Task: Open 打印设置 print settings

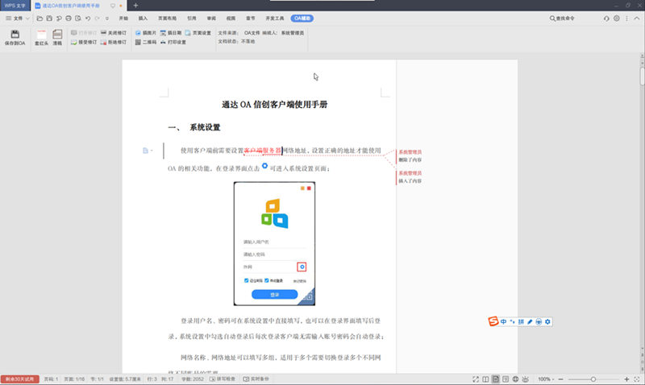Action: [173, 43]
